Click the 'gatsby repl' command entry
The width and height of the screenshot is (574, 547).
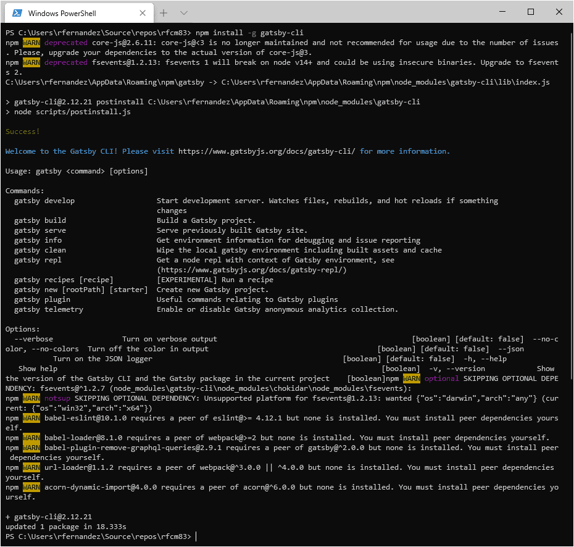pyautogui.click(x=38, y=260)
